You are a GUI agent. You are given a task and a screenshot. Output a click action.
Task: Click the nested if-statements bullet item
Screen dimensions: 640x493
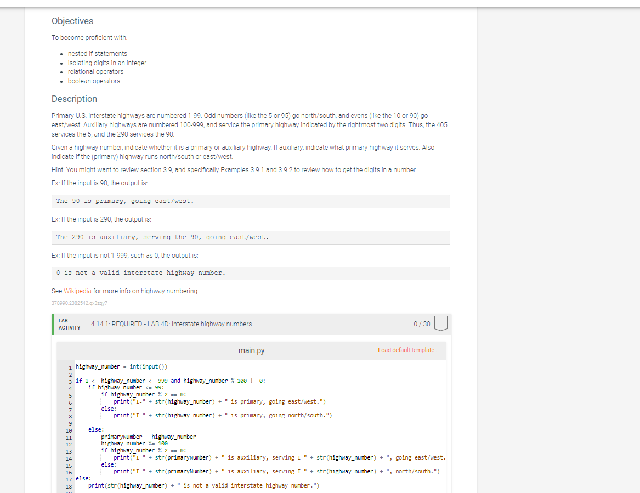point(97,53)
